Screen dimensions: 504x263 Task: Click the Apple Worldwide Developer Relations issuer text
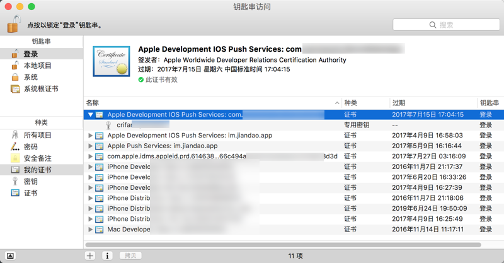click(x=255, y=60)
